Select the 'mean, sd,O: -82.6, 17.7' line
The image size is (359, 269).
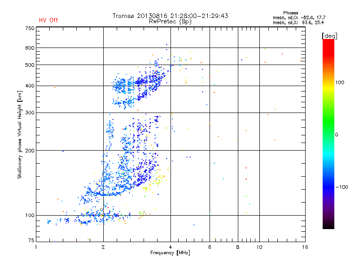point(299,17)
